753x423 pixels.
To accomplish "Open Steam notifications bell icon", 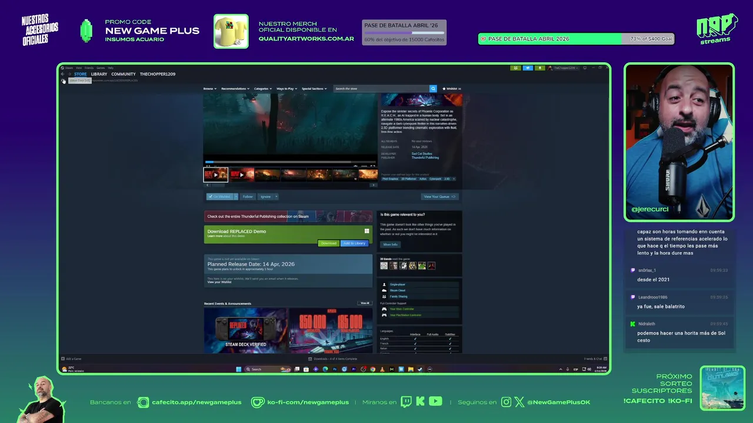I will click(539, 68).
